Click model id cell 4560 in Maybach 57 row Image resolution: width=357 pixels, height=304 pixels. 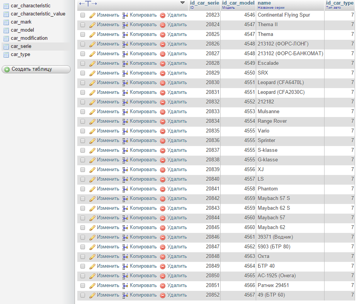tap(250, 218)
